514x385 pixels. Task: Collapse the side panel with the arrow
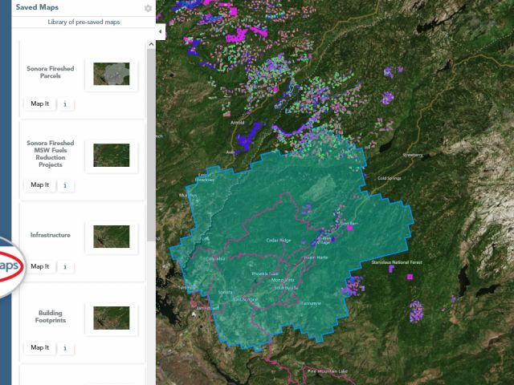pos(161,32)
